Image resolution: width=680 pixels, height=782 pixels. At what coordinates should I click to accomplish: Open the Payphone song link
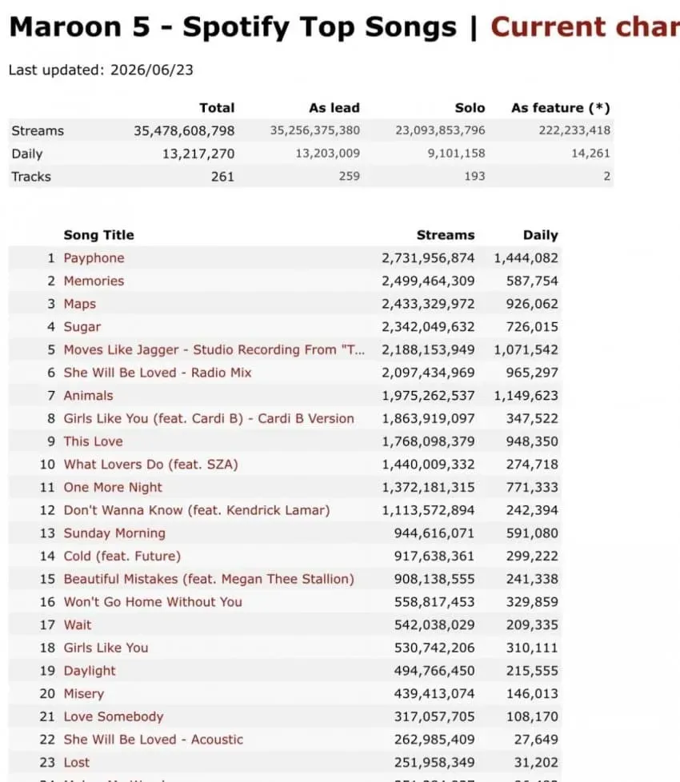click(x=94, y=258)
